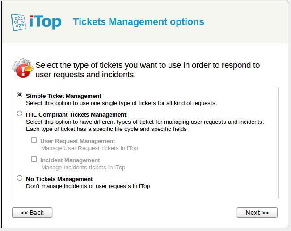Select the Simple Ticket Management radio button

click(x=19, y=95)
